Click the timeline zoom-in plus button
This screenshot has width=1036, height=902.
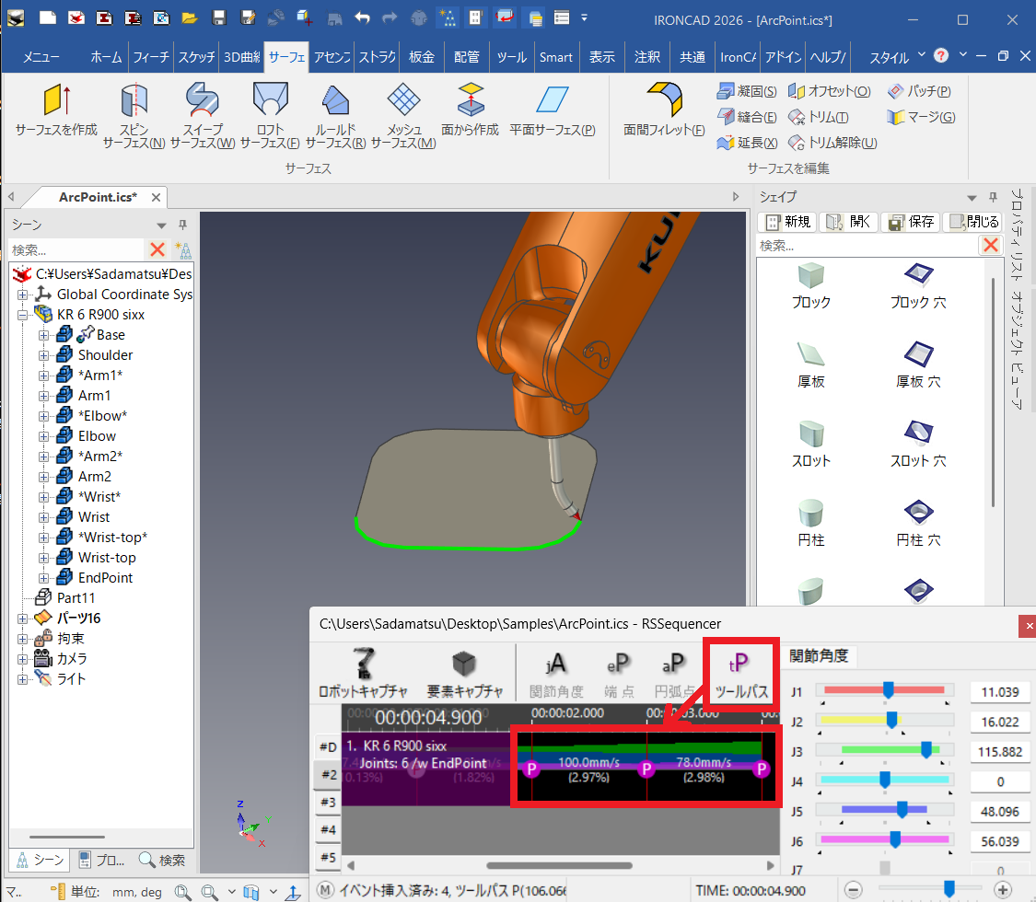(1002, 890)
